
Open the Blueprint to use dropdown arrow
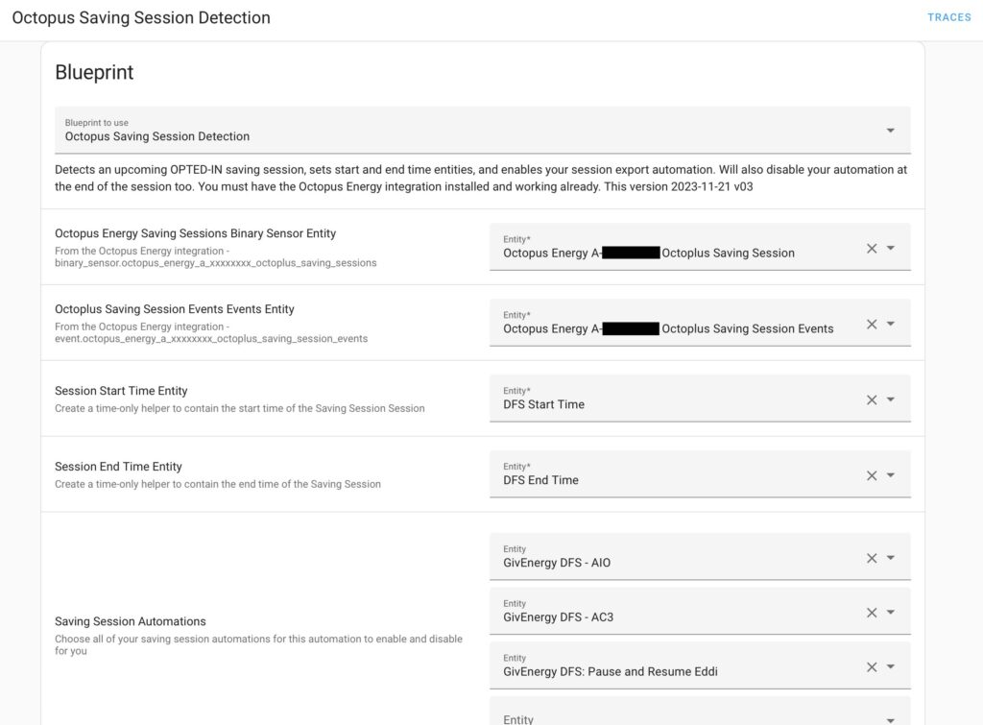tap(890, 131)
